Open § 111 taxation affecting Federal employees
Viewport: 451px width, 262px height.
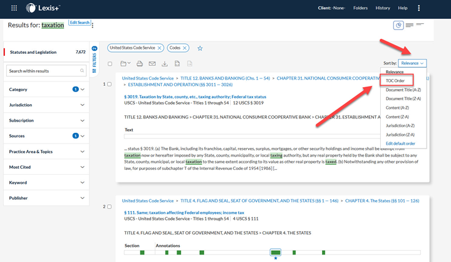coord(184,212)
